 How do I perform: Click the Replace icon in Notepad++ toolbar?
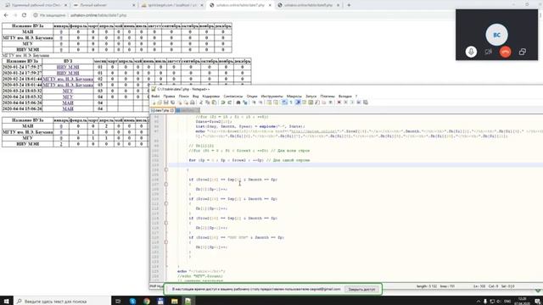[x=245, y=103]
